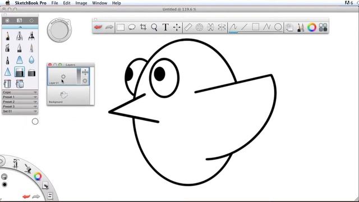Screen dimensions: 359x202
Task: Click the small color puck circle
Action: [x=35, y=121]
